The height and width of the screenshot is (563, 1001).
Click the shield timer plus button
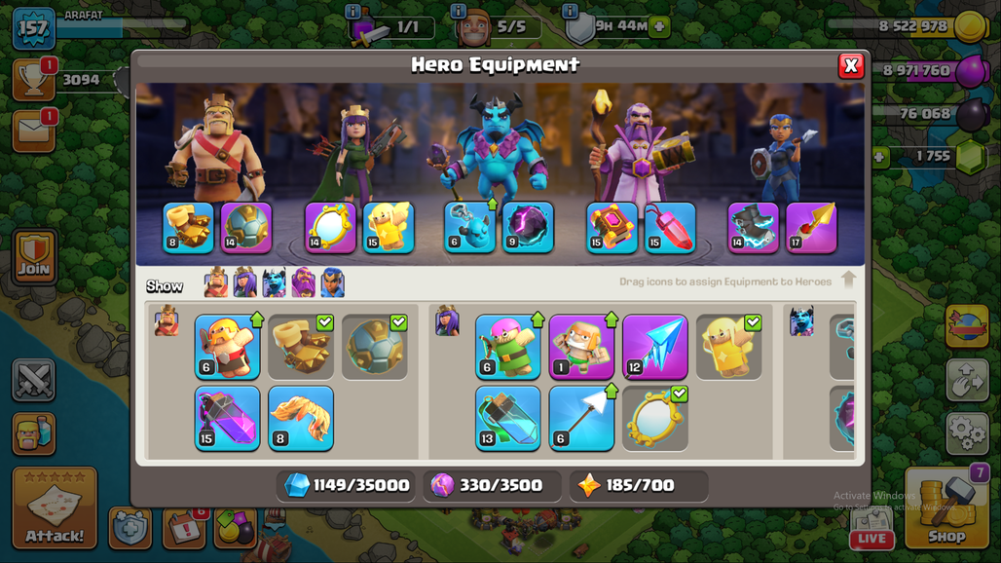click(x=659, y=27)
